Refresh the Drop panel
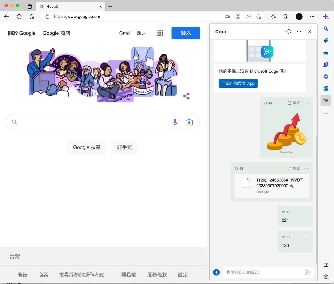 [289, 32]
